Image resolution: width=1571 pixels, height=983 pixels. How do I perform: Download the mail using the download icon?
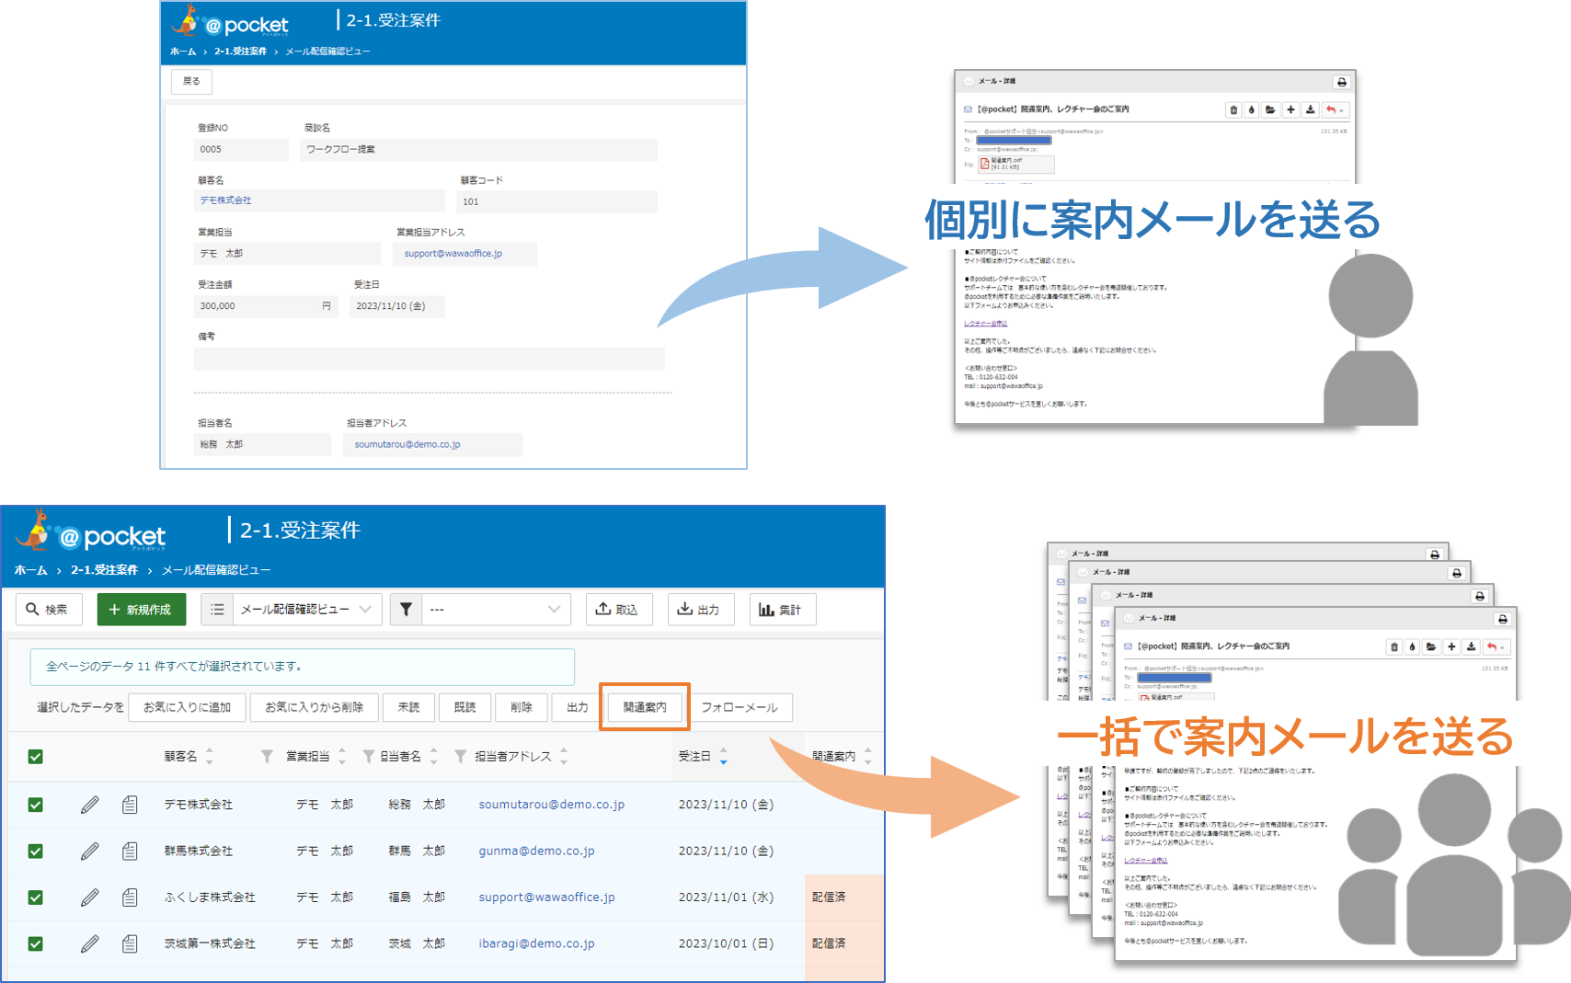(x=1310, y=109)
